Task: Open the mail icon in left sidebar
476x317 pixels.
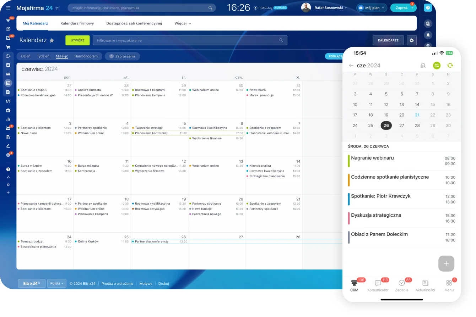Action: point(8,74)
